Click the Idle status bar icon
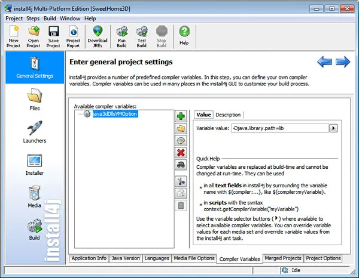The height and width of the screenshot is (278, 359). click(285, 270)
